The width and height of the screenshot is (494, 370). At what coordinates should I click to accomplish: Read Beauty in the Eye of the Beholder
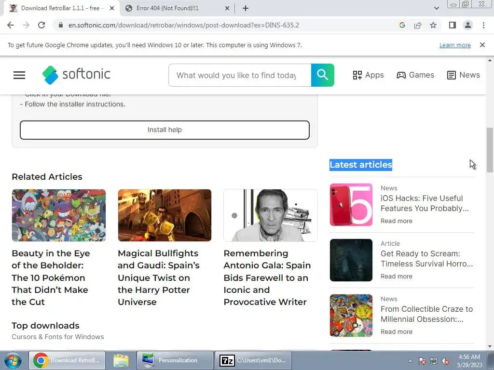coord(51,277)
